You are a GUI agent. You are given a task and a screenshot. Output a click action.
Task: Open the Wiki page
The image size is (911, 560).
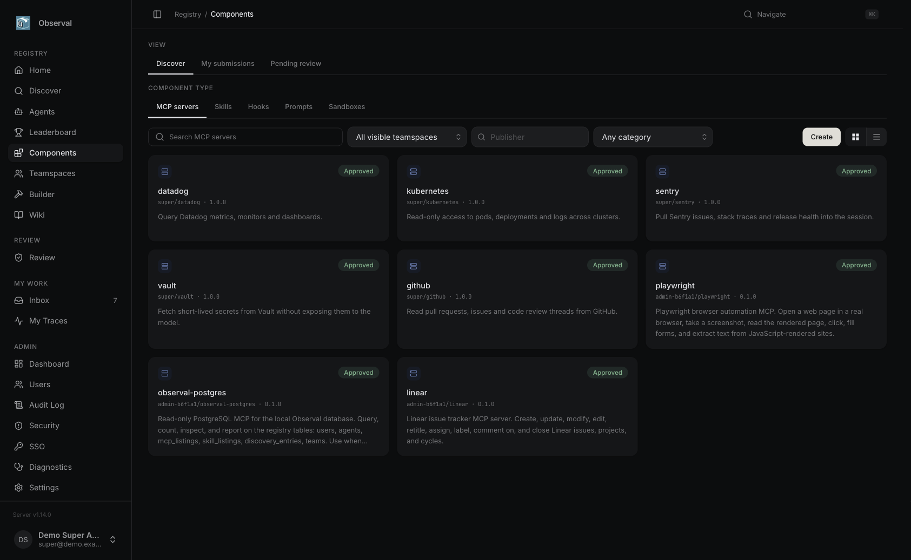pyautogui.click(x=65, y=215)
